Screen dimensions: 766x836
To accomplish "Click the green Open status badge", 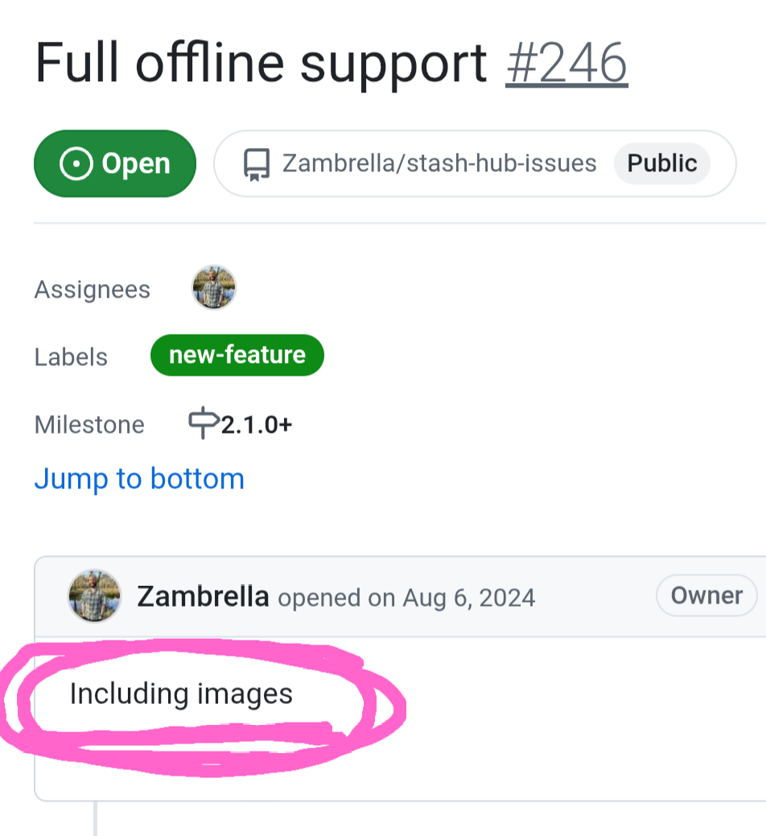I will coord(115,163).
